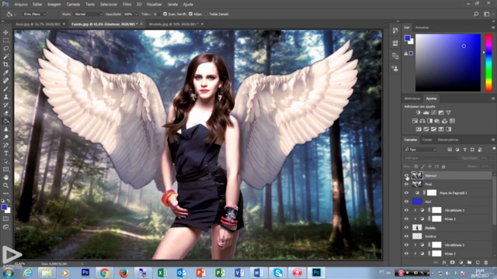
Task: Select the Magic Wand tool
Action: coord(6,57)
